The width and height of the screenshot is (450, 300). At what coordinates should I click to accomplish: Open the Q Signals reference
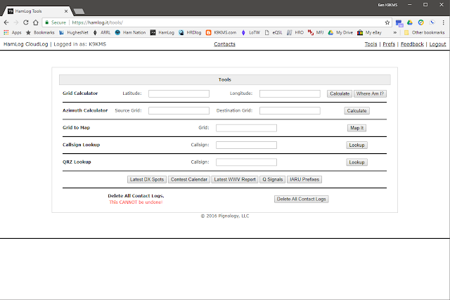pos(273,180)
